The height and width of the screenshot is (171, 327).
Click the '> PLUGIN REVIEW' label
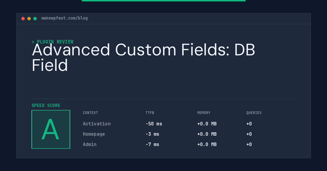(53, 42)
